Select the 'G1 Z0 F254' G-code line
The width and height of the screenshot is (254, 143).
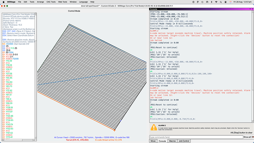(8, 52)
